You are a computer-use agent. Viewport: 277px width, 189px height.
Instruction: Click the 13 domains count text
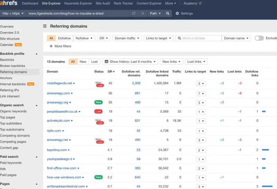pyautogui.click(x=56, y=62)
